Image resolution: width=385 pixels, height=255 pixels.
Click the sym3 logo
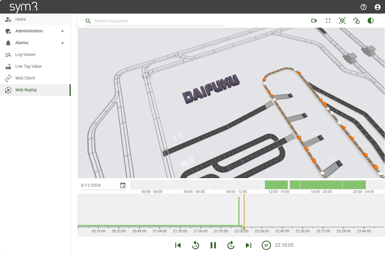(23, 7)
